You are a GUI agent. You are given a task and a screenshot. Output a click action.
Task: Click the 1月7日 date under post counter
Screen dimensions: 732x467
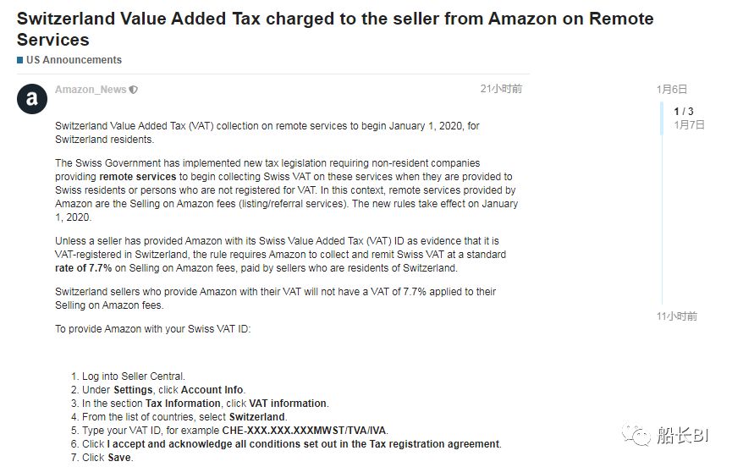(689, 124)
